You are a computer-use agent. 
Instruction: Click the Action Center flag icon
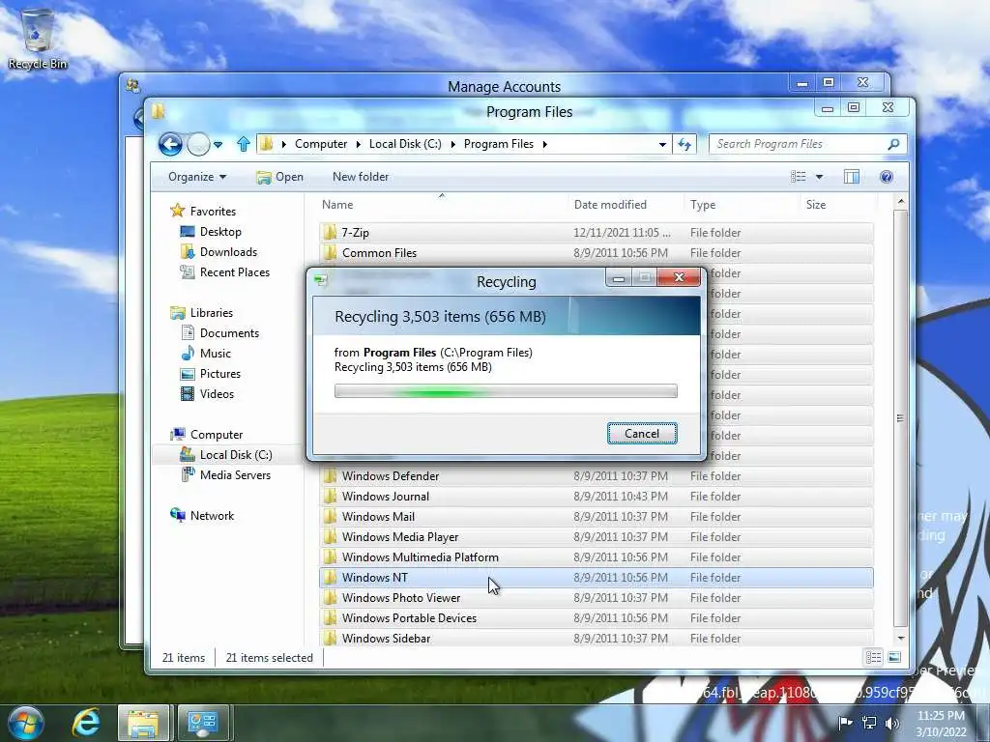(x=845, y=723)
